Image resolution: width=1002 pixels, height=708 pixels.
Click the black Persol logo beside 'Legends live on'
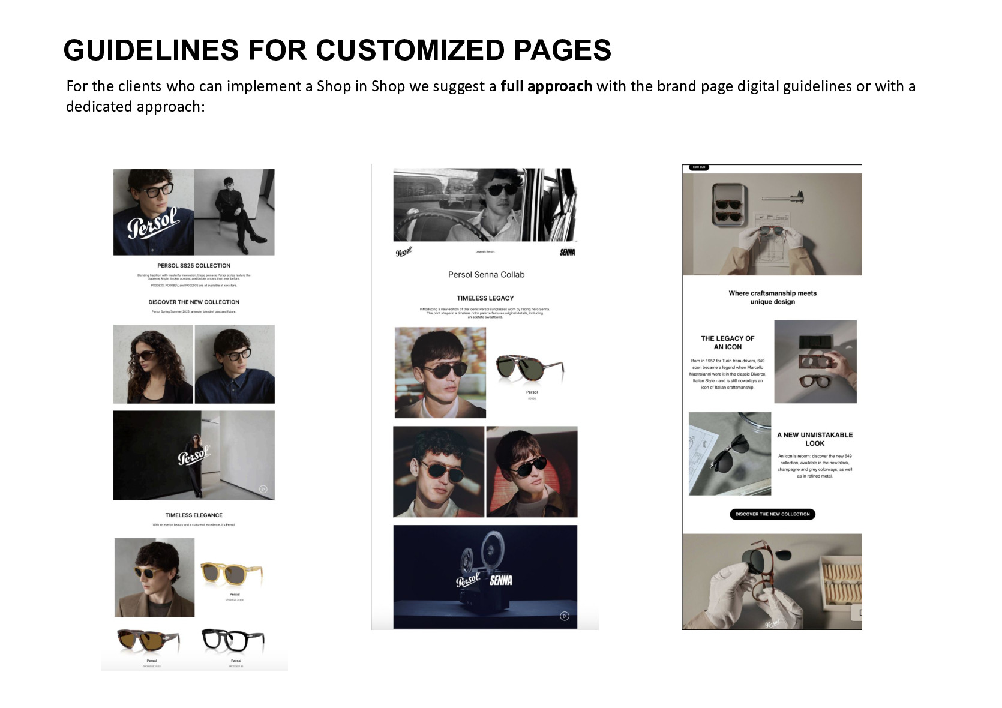[404, 251]
